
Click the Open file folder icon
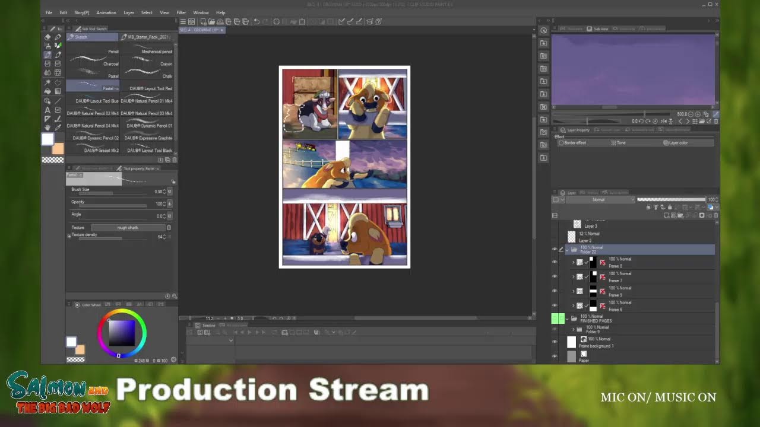(x=213, y=21)
